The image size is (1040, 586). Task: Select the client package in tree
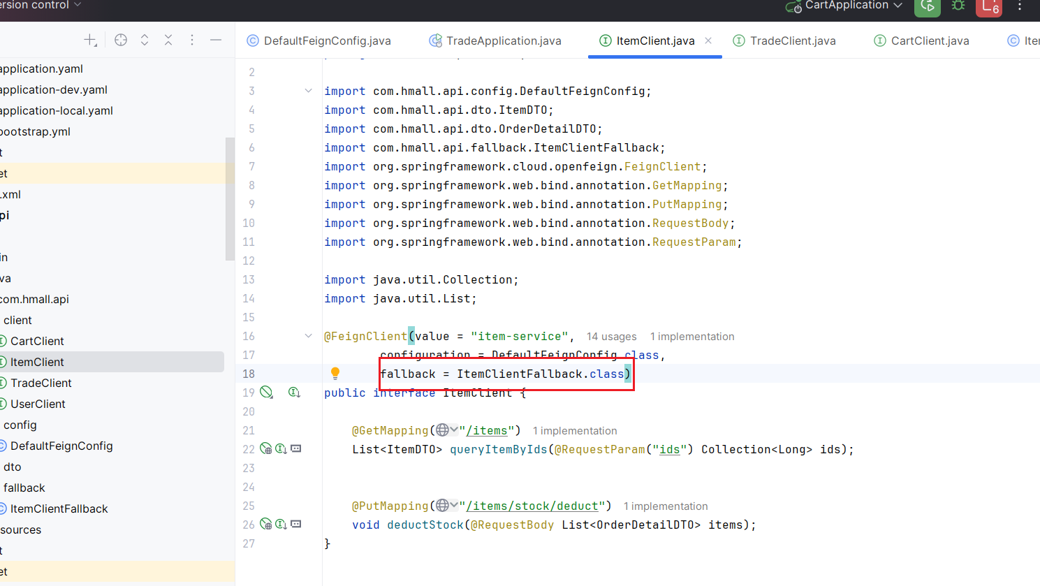[17, 320]
